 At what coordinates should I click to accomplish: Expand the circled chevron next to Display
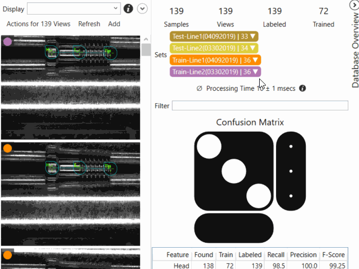142,8
